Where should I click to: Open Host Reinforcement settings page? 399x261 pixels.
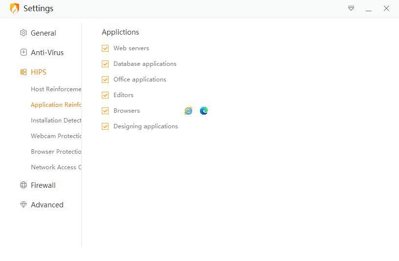[x=56, y=89]
